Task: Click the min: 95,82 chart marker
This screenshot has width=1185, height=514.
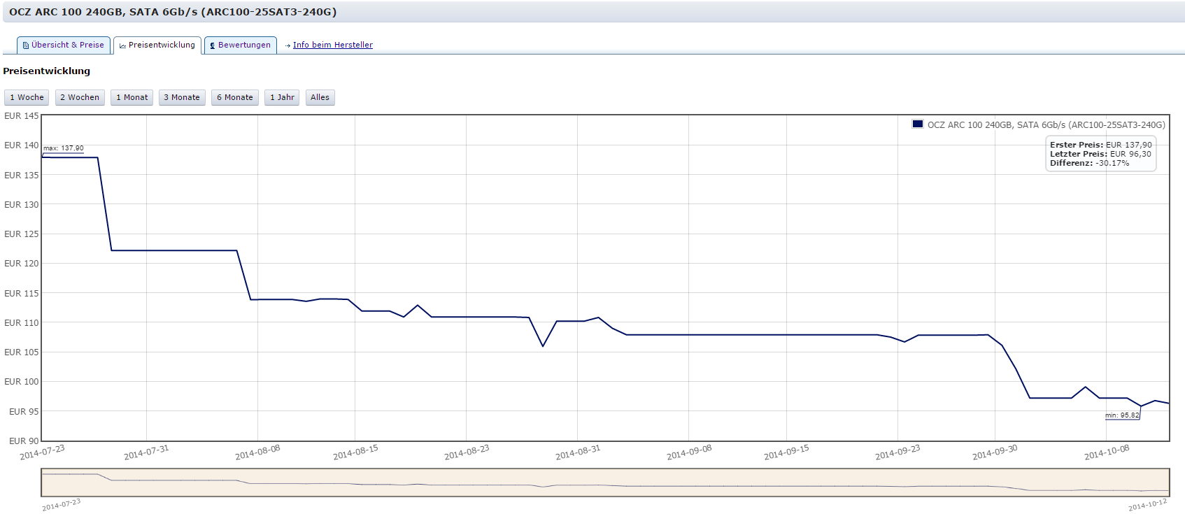Action: pyautogui.click(x=1122, y=415)
